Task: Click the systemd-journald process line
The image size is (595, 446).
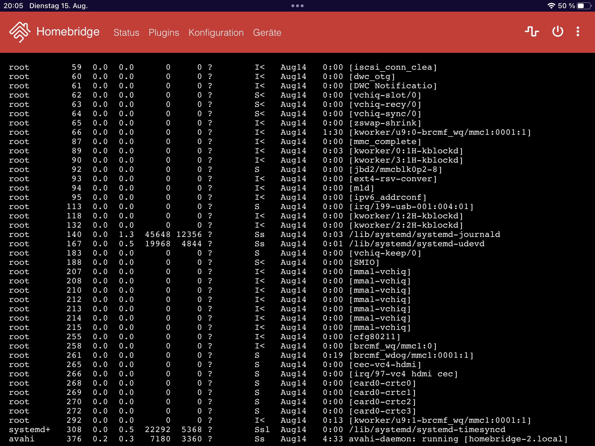Action: click(x=424, y=234)
